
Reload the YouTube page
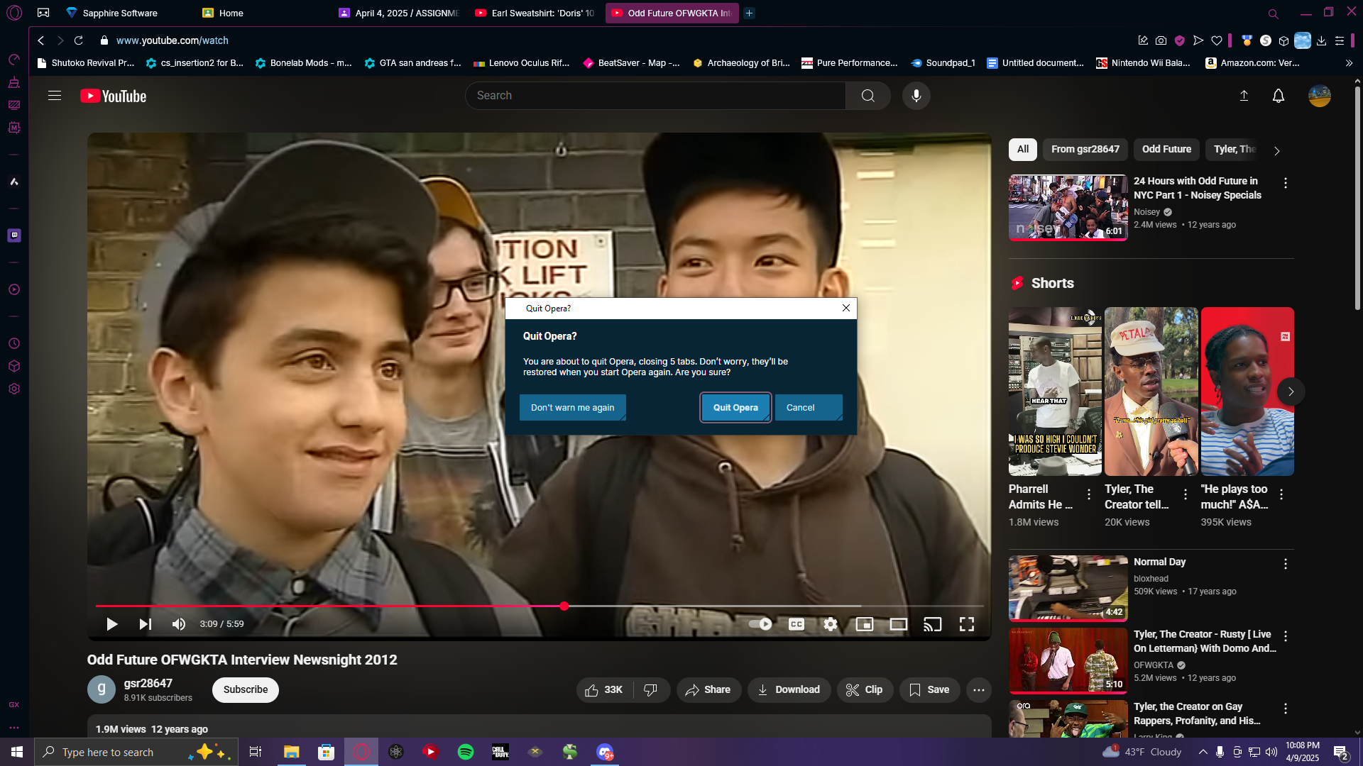click(x=79, y=41)
